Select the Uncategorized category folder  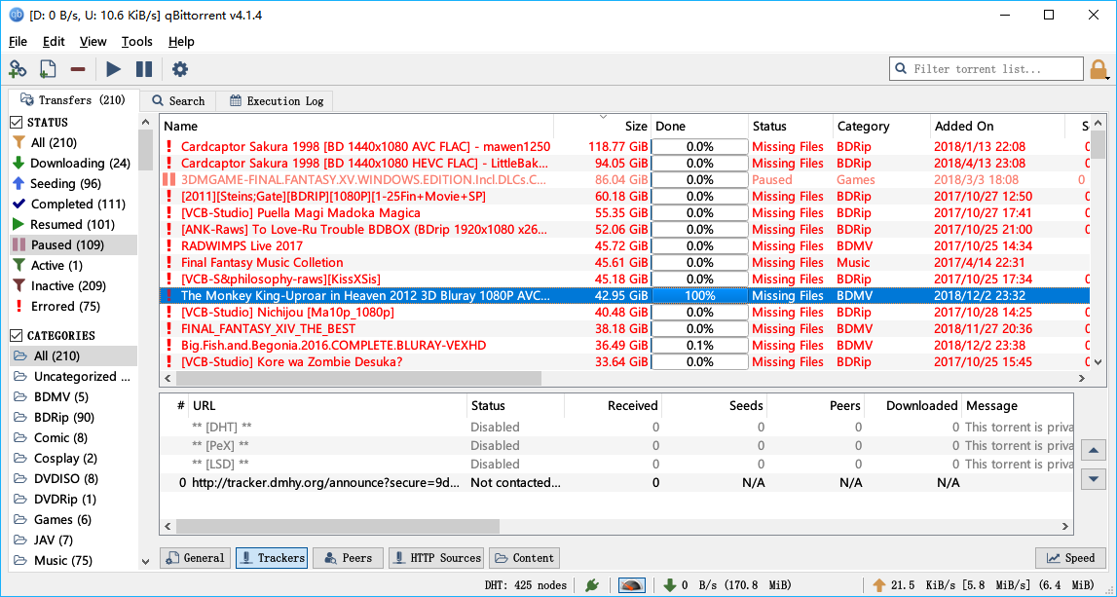click(73, 376)
